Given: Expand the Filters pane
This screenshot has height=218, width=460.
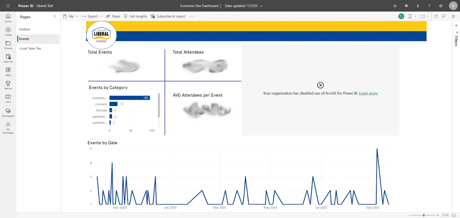Looking at the screenshot, I should (x=456, y=26).
